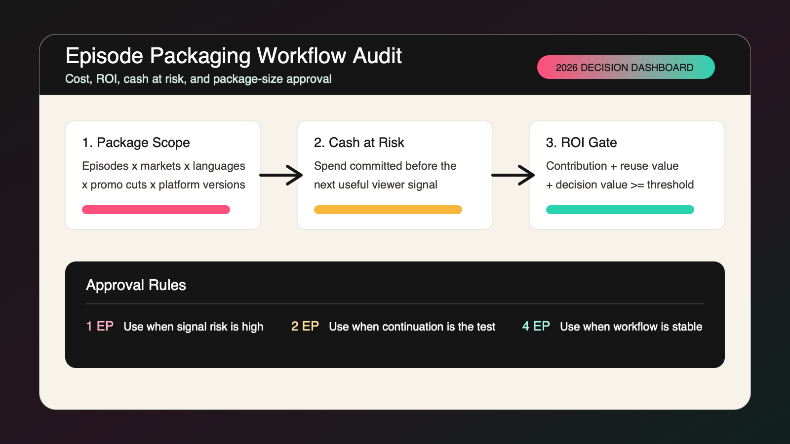Select 'Use when continuation is the test' text
This screenshot has height=444, width=790.
point(412,327)
